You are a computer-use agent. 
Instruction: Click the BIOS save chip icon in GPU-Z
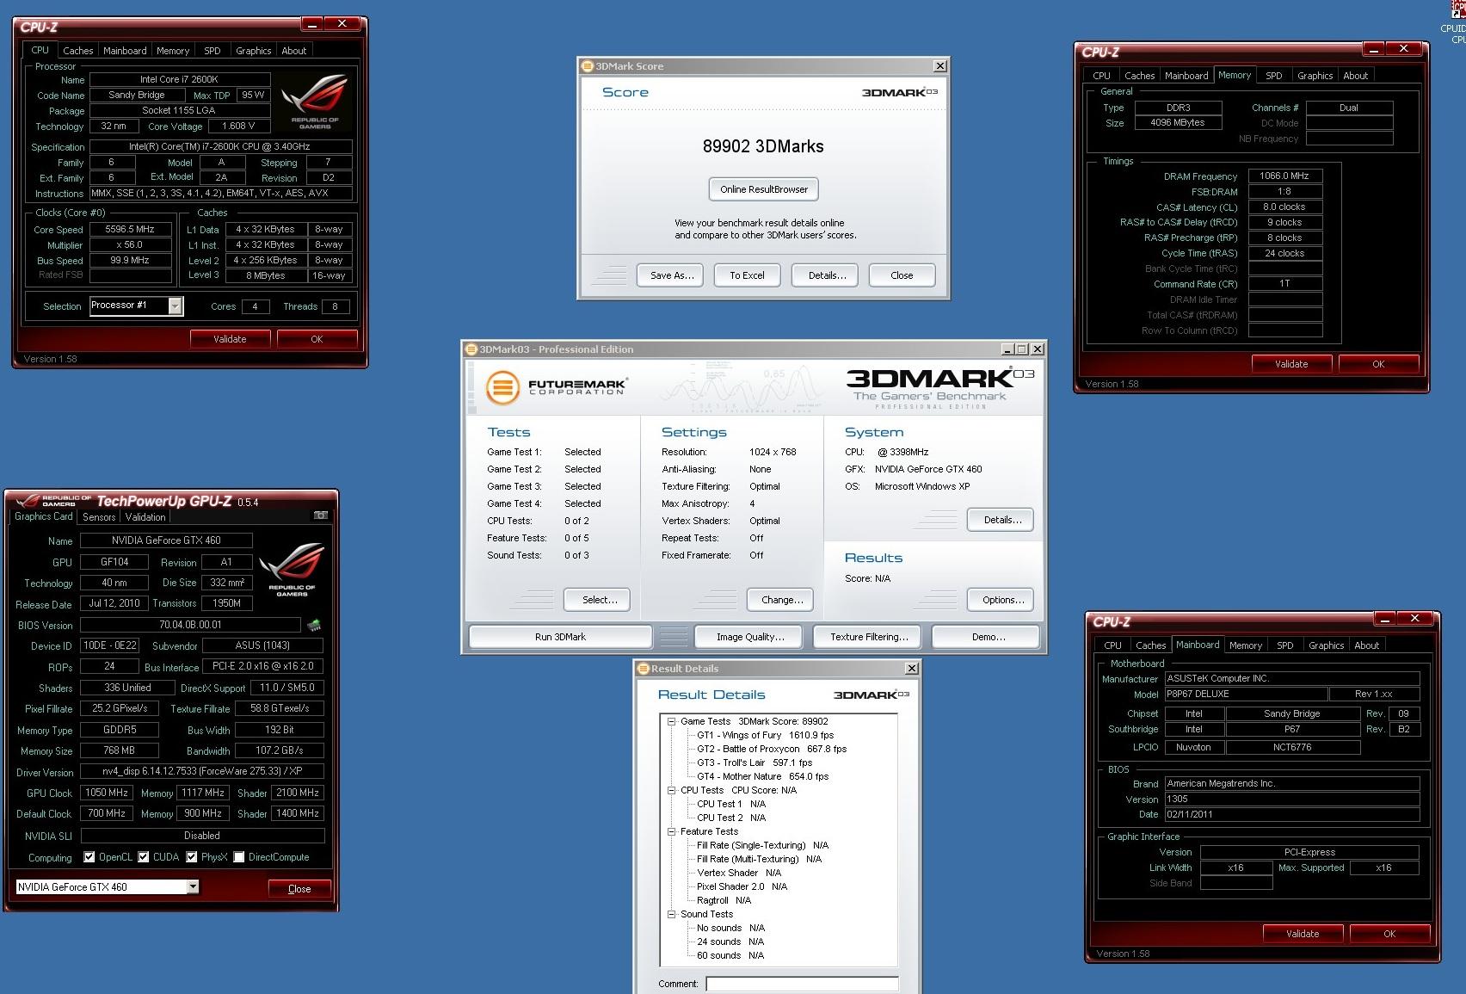click(x=314, y=625)
